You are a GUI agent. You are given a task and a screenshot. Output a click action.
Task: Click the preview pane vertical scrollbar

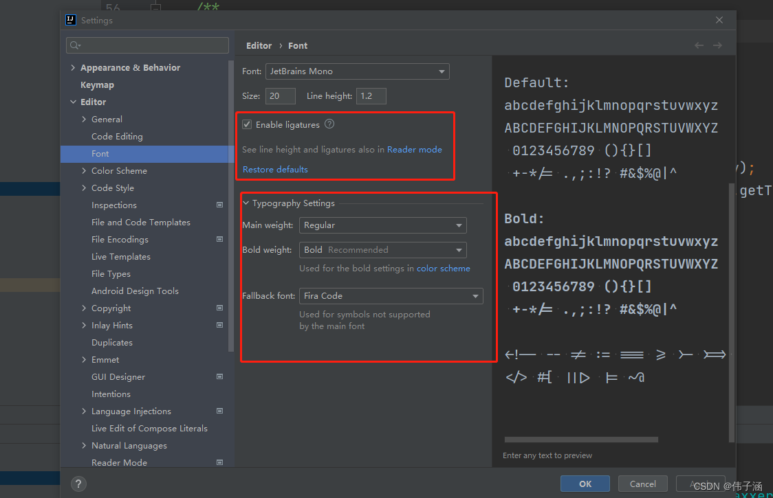coord(732,313)
